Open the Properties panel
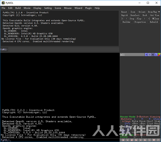The height and width of the screenshot is (142, 161). coord(140,22)
